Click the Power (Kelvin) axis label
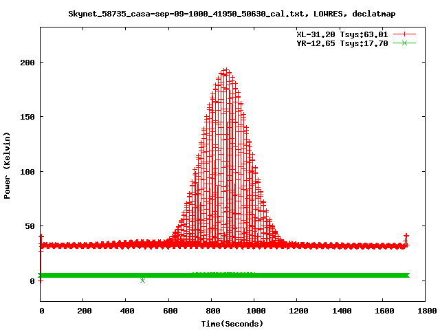The width and height of the screenshot is (440, 330). tap(7, 166)
